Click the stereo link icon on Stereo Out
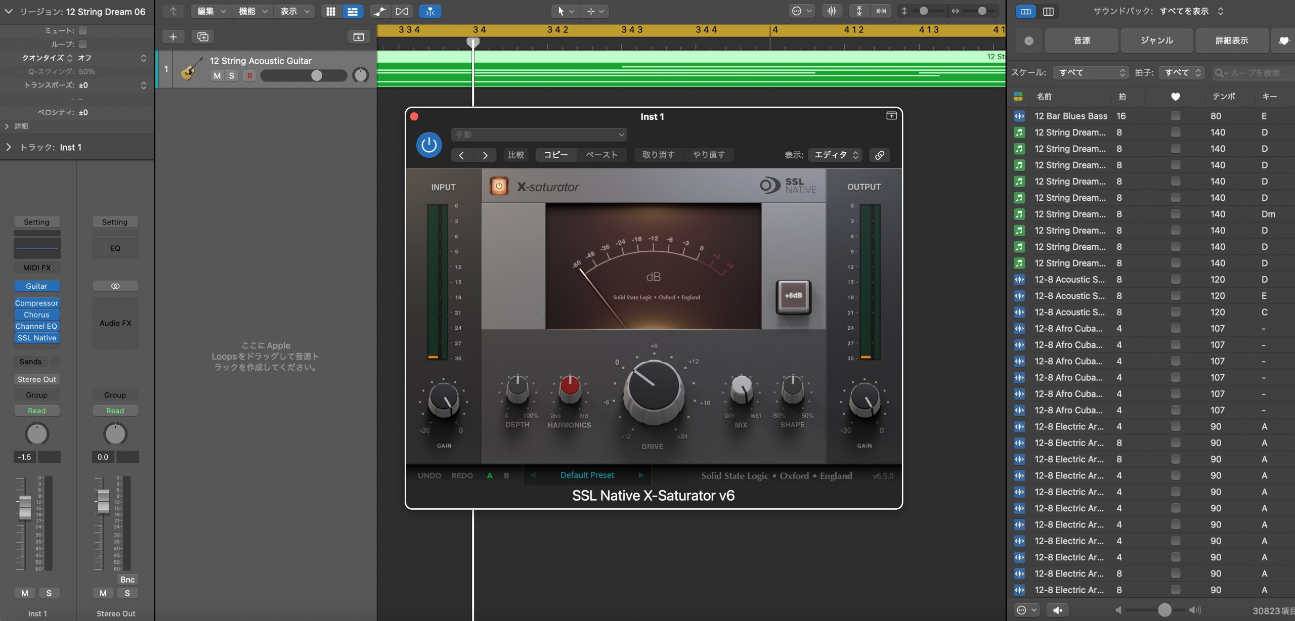The image size is (1295, 621). 115,286
